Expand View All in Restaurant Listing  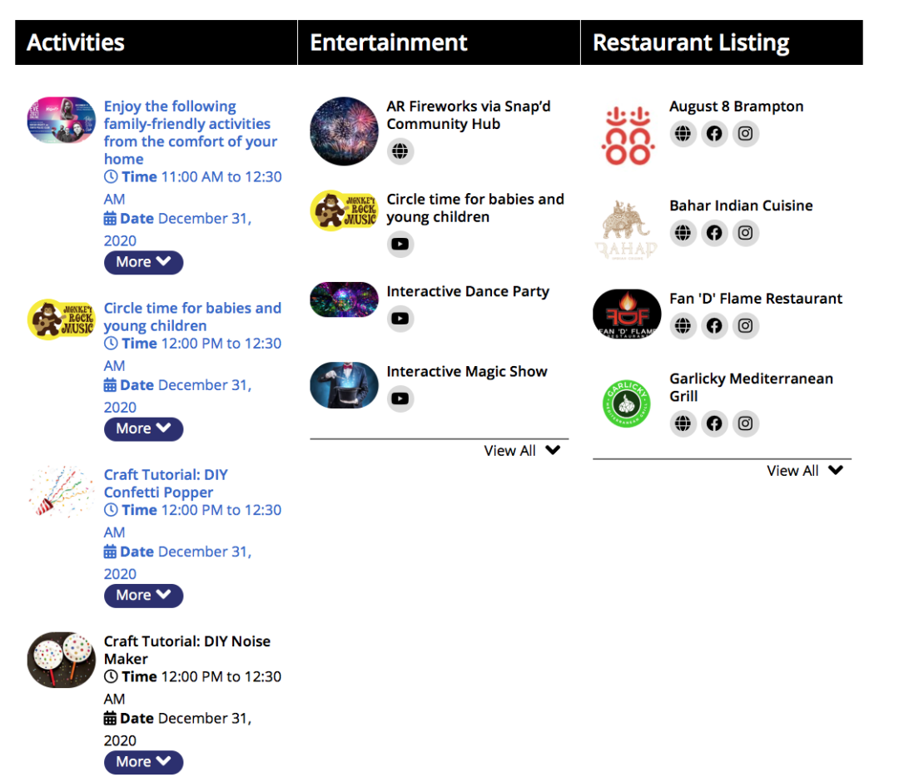click(x=805, y=471)
